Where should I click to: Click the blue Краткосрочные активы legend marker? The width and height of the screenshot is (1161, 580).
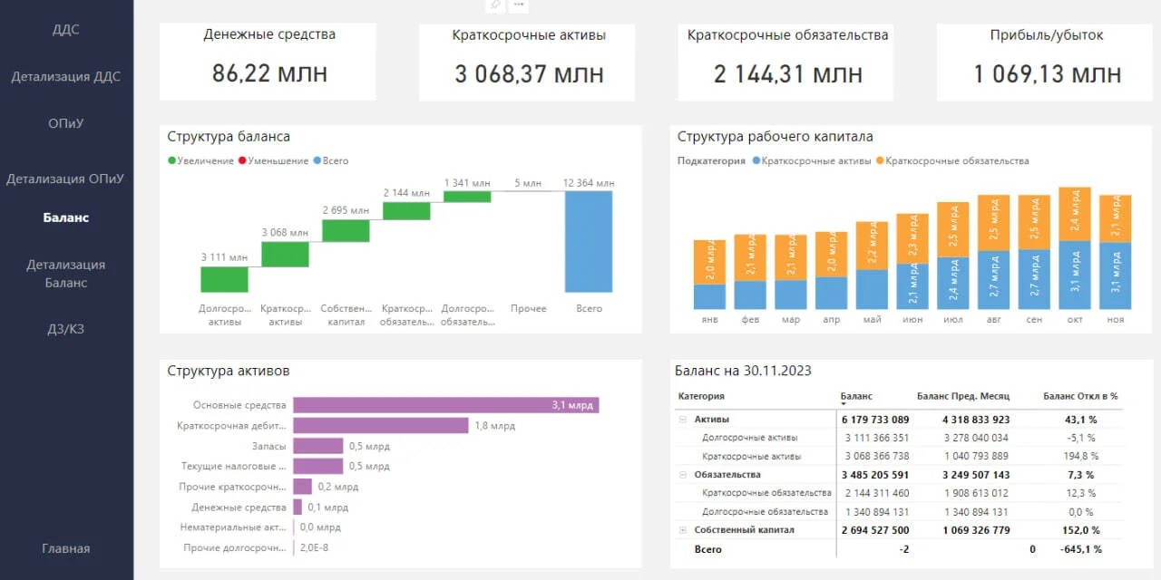pos(757,161)
